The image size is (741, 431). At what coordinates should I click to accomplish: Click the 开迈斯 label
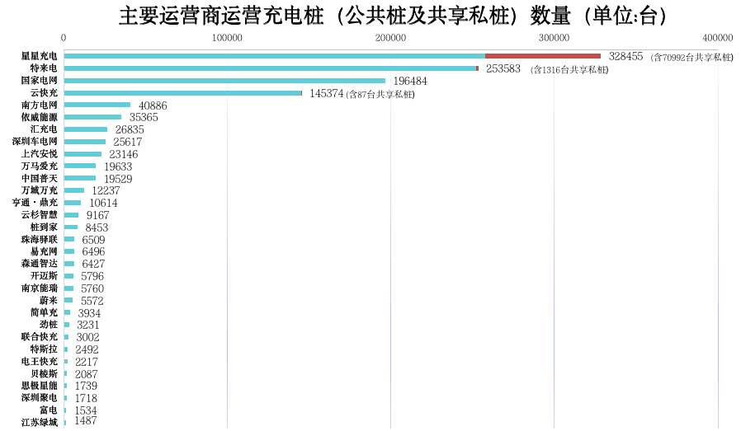44,275
